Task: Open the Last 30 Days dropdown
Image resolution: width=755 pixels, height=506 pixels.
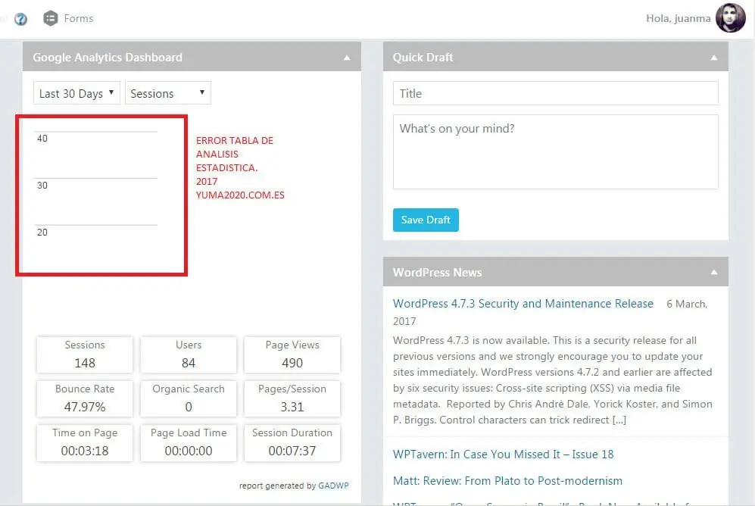Action: [x=76, y=93]
